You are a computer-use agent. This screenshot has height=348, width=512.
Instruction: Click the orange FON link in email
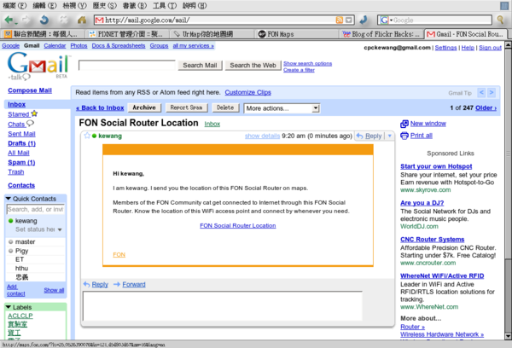pos(119,255)
